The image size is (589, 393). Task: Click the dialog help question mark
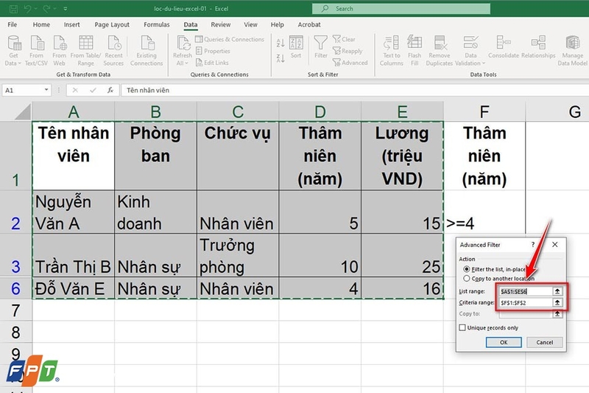click(532, 245)
